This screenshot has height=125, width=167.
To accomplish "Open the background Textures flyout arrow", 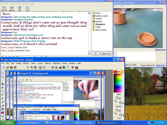I will [x=123, y=115].
